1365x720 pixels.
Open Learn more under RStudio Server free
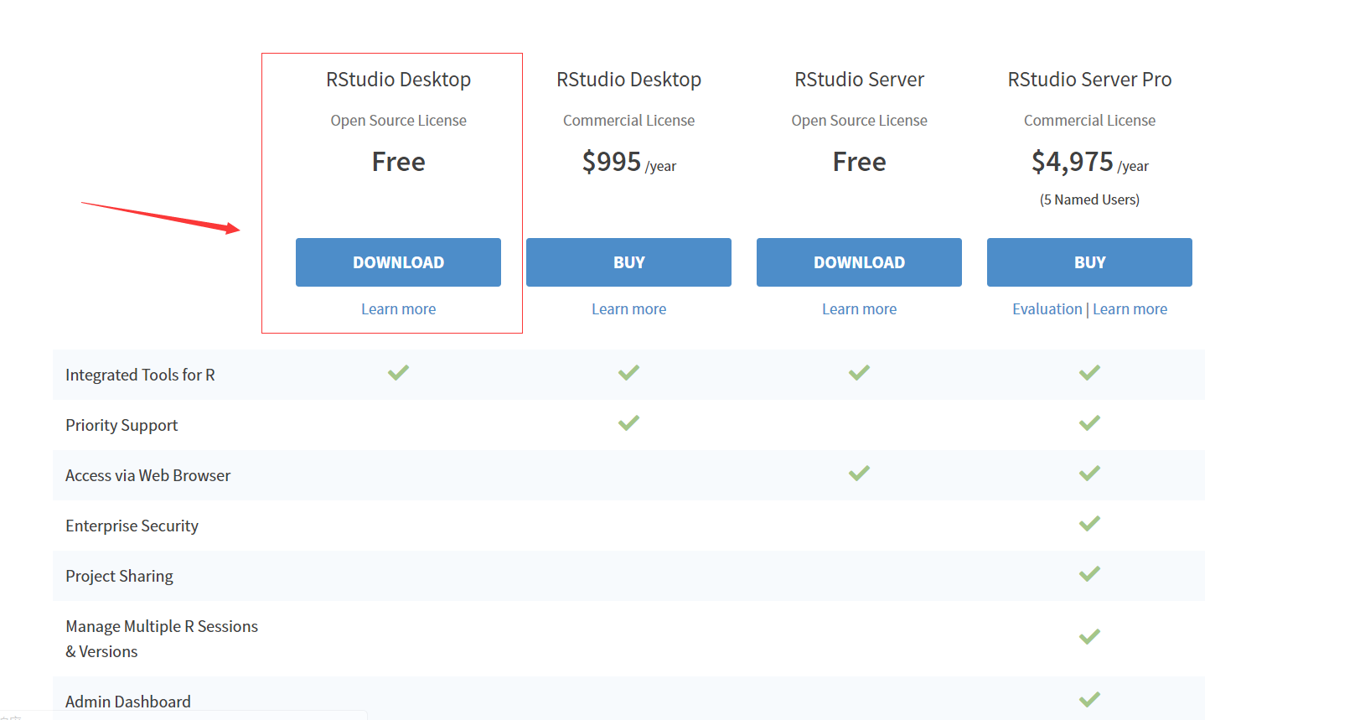859,309
